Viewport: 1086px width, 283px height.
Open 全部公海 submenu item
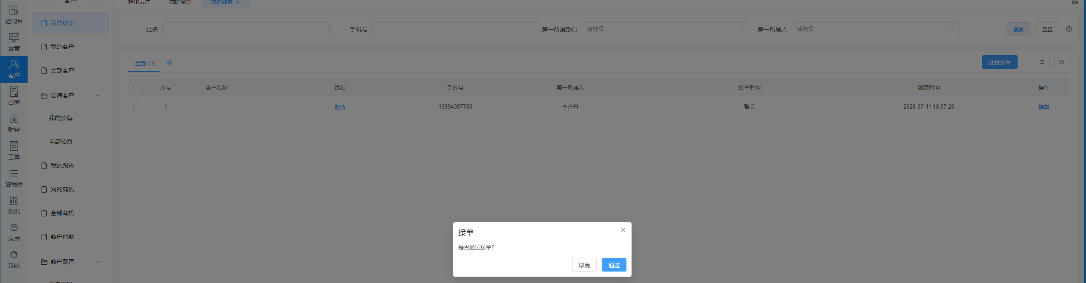coord(61,142)
